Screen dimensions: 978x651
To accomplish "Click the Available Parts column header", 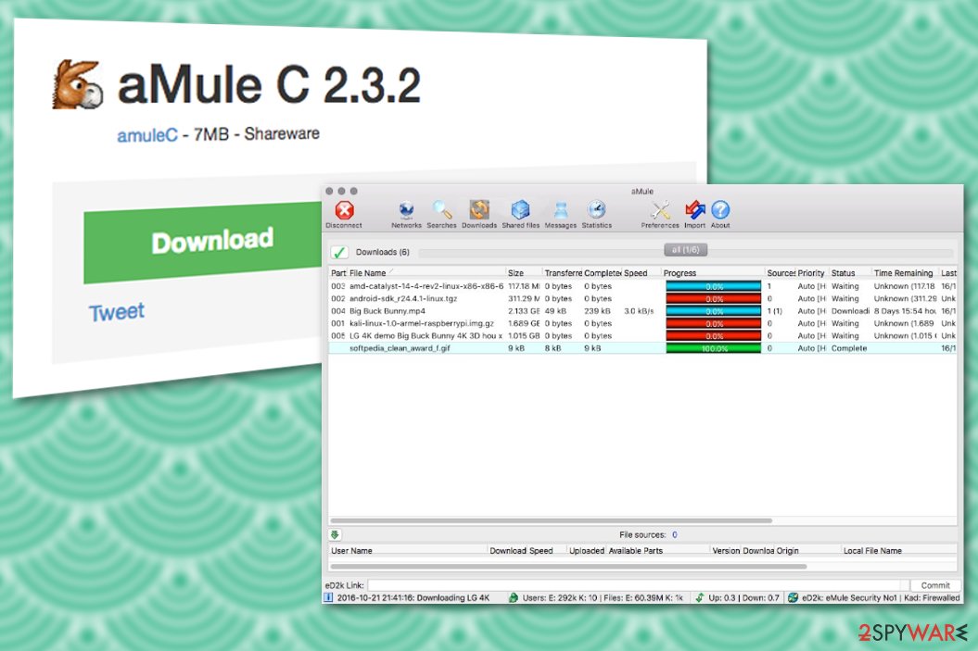I will point(658,551).
